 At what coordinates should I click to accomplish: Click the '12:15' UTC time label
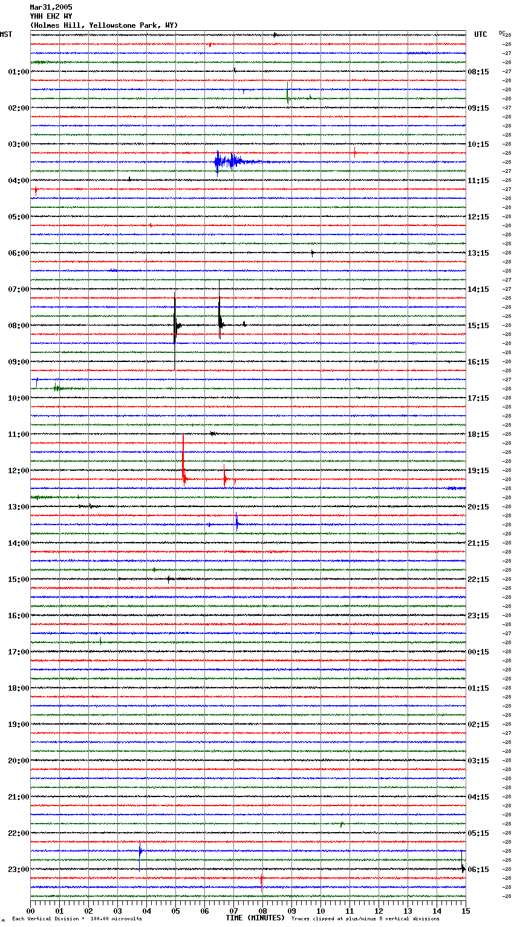coord(478,217)
